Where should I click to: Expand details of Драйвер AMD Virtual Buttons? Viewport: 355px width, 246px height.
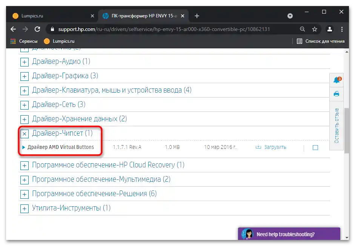click(x=23, y=147)
